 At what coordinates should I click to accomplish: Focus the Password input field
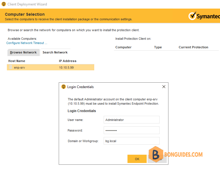[131, 130]
